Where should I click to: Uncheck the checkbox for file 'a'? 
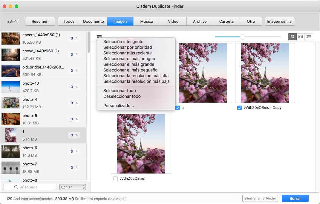coord(178,108)
